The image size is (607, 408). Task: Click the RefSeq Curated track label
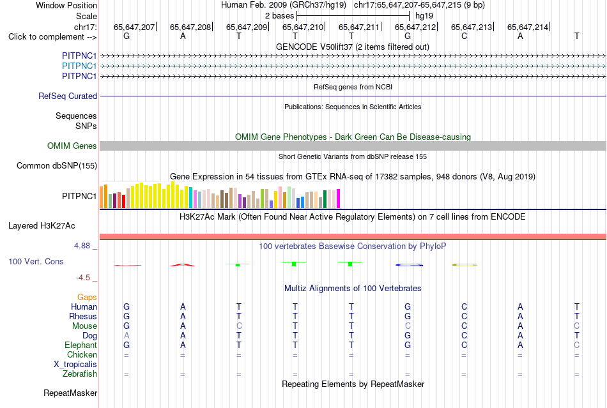coord(68,96)
